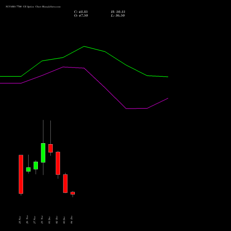Viewport: 231px width, 231px height.
Task: Click the 28 Nov tall green candlestick
Action: (43, 153)
